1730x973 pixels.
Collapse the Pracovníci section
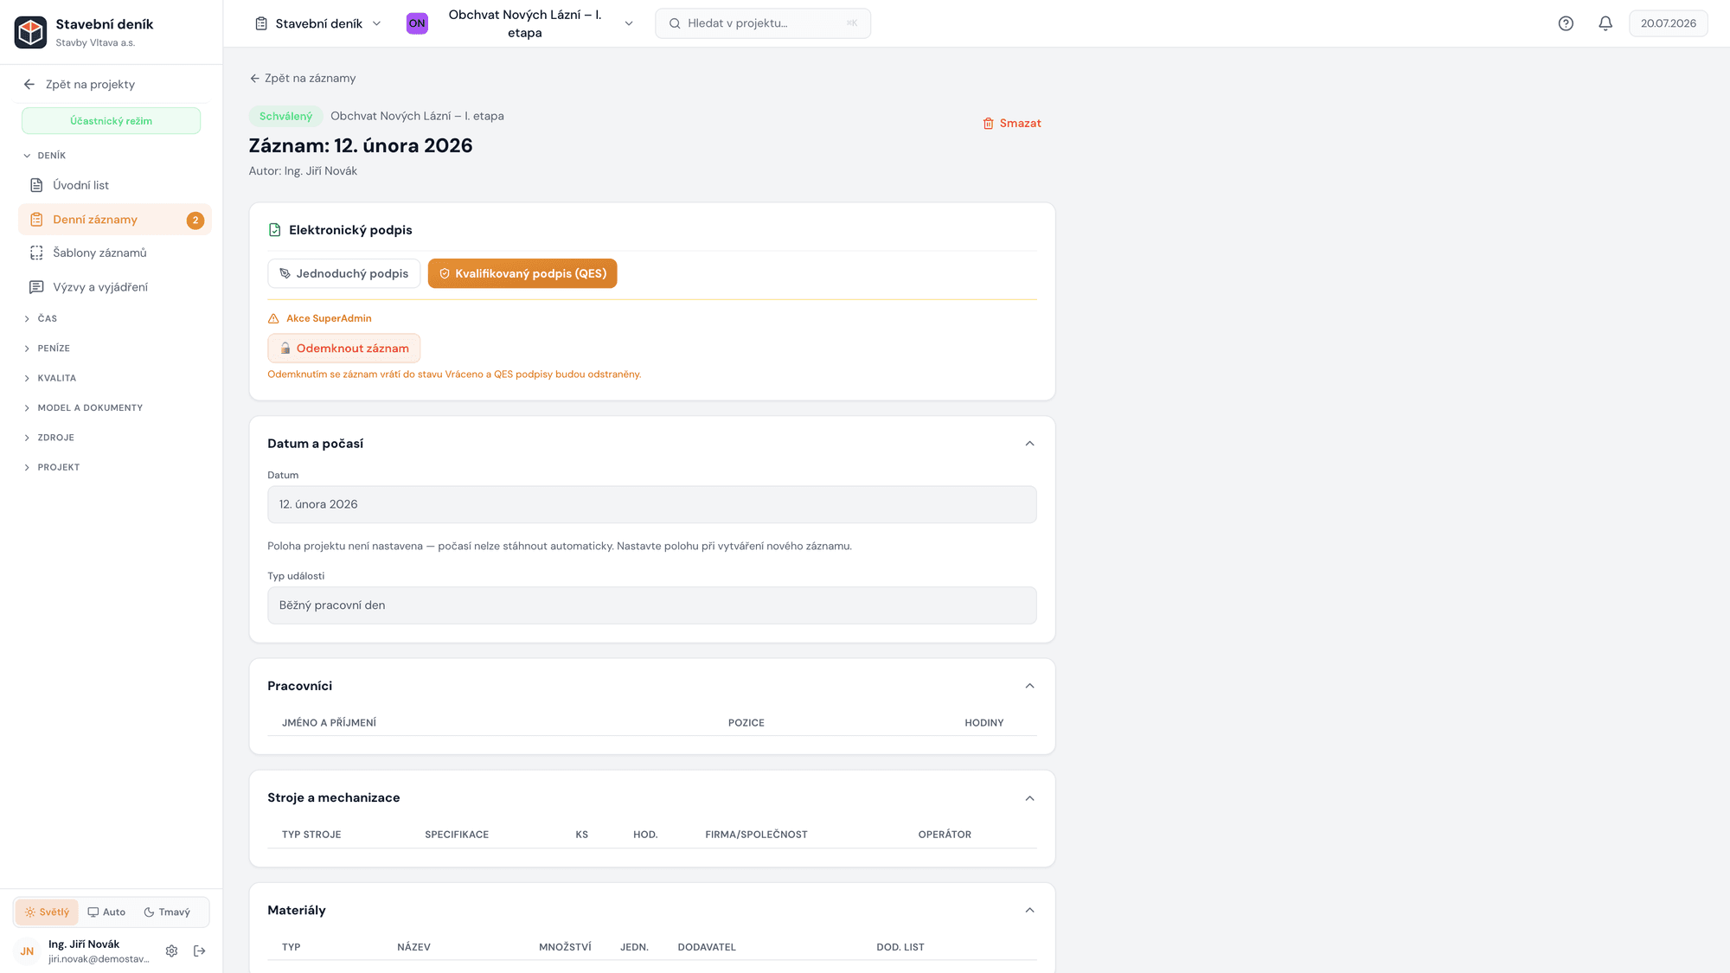(x=1029, y=686)
